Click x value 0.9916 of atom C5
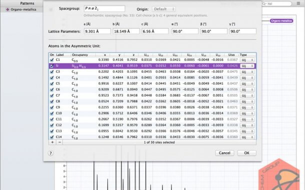Image resolution: width=305 pixels, height=190 pixels. tap(103, 83)
